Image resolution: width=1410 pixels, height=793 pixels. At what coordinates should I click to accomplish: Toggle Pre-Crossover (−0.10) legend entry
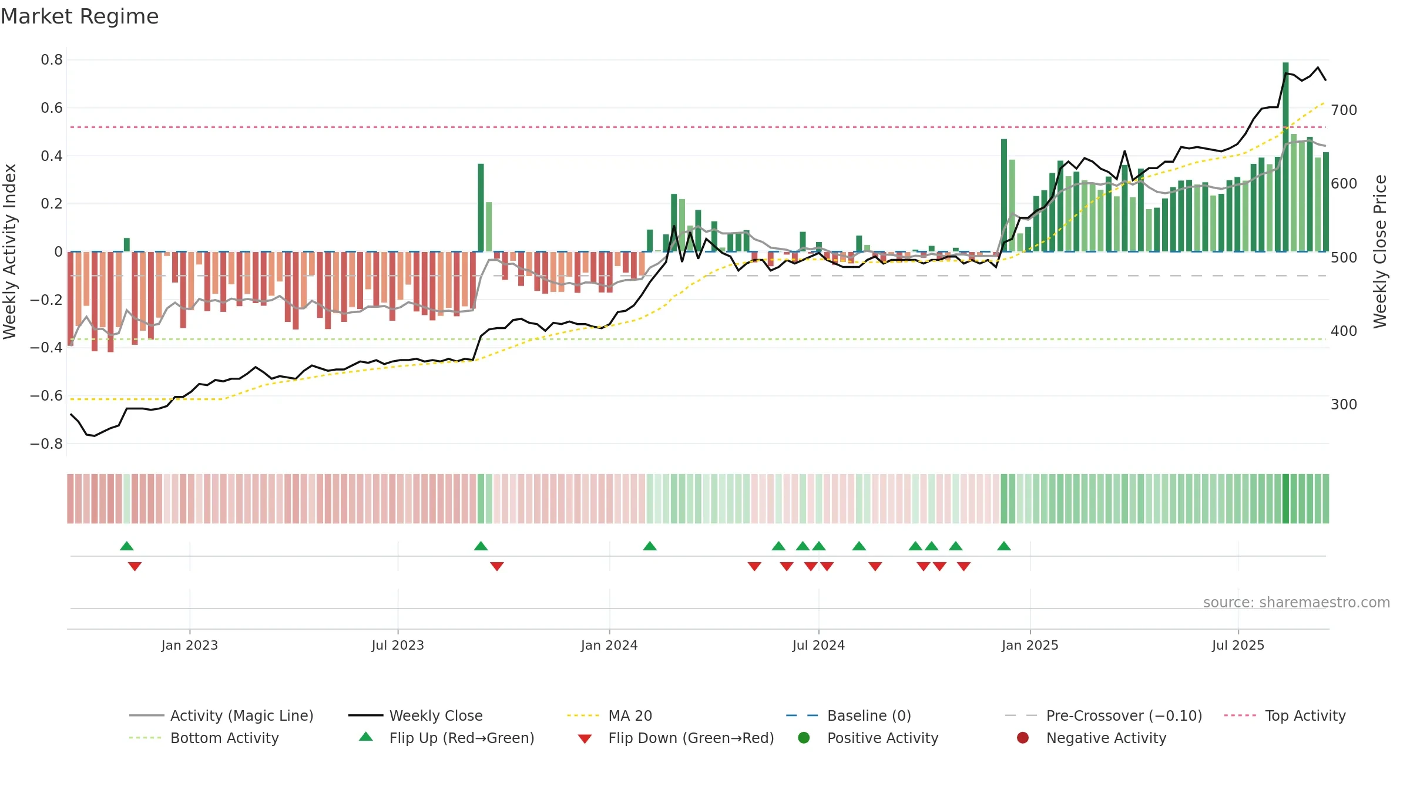[x=1103, y=715]
